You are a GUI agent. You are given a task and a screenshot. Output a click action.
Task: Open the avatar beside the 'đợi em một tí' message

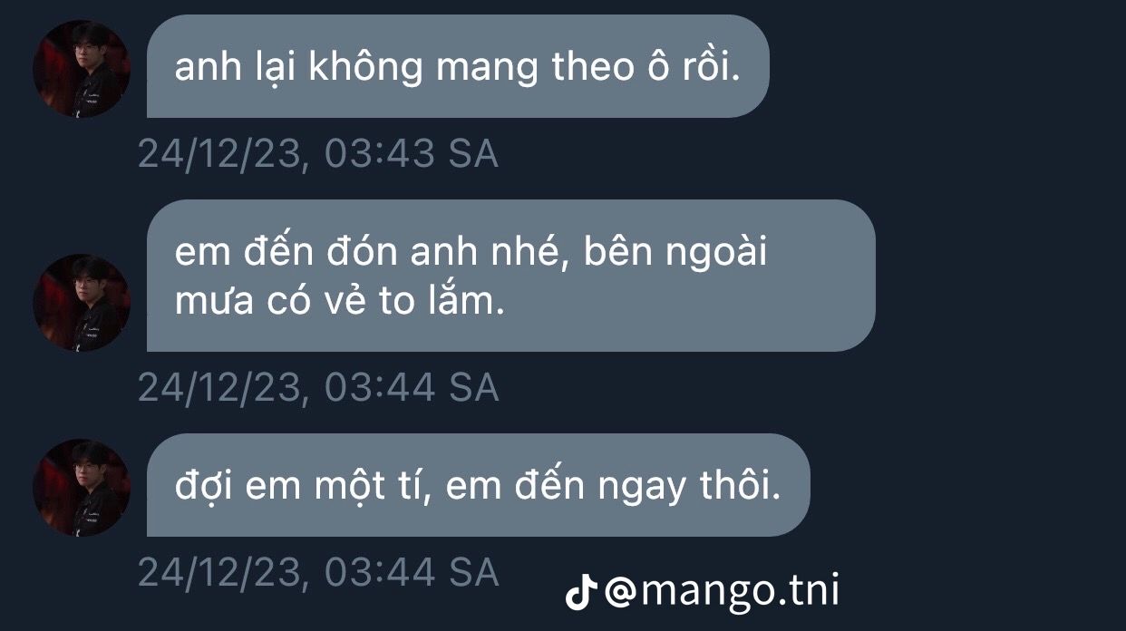pyautogui.click(x=82, y=488)
